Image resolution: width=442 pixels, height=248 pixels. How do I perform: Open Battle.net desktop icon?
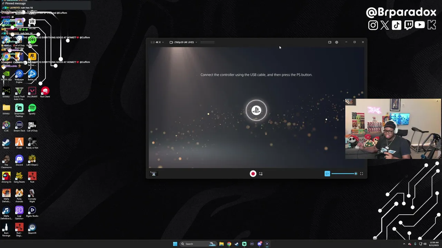[32, 75]
